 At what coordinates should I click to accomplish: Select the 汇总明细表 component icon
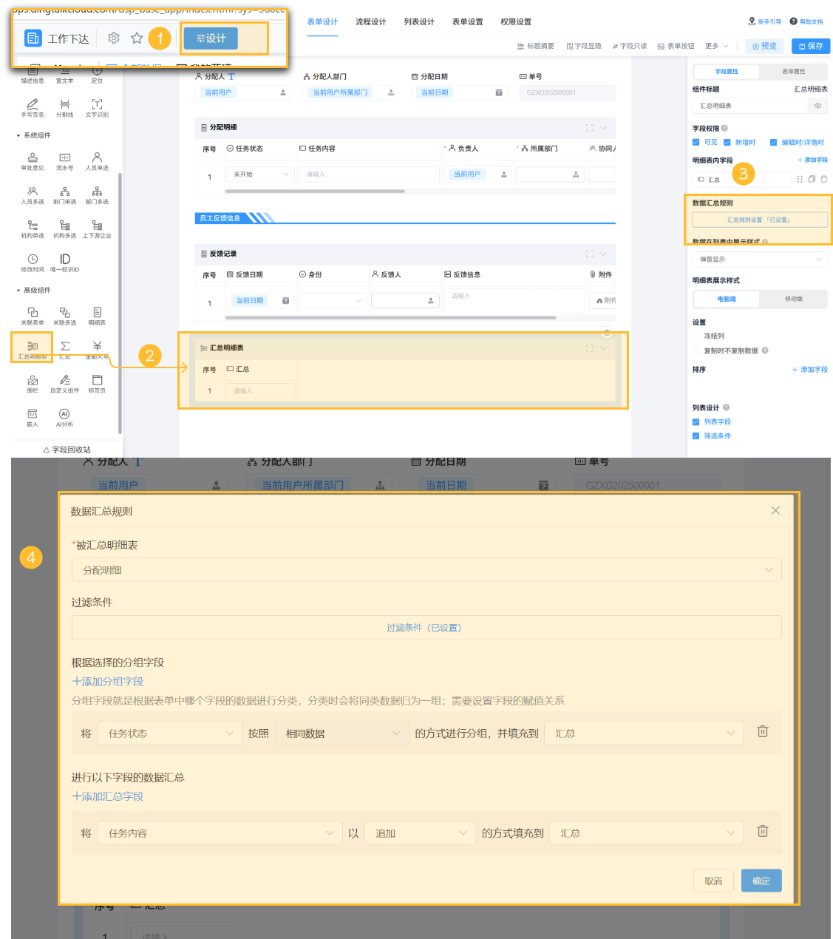33,346
